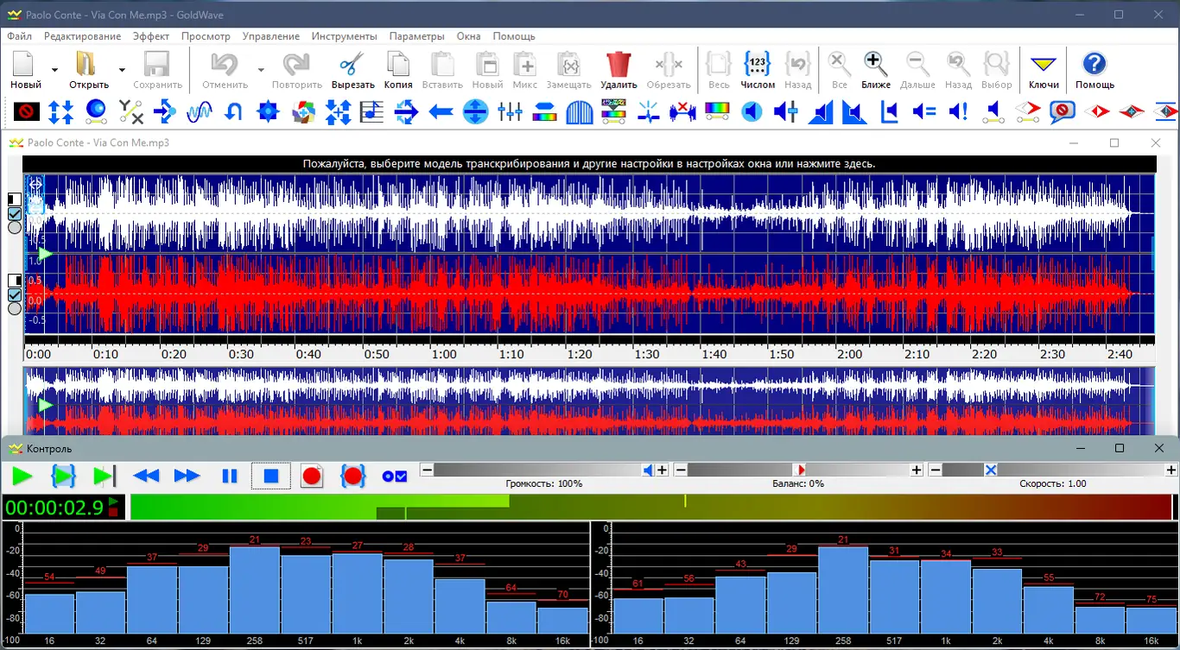The image size is (1180, 650).
Task: Expand the dropdown arrow next to Открыть
Action: pos(122,70)
